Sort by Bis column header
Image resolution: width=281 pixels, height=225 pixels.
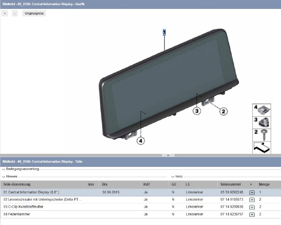coord(120,185)
